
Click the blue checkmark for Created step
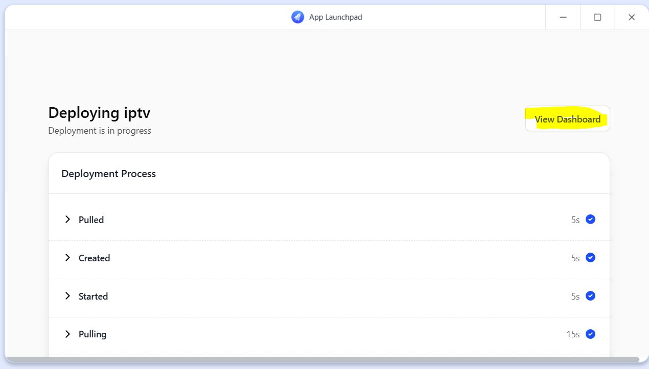590,258
